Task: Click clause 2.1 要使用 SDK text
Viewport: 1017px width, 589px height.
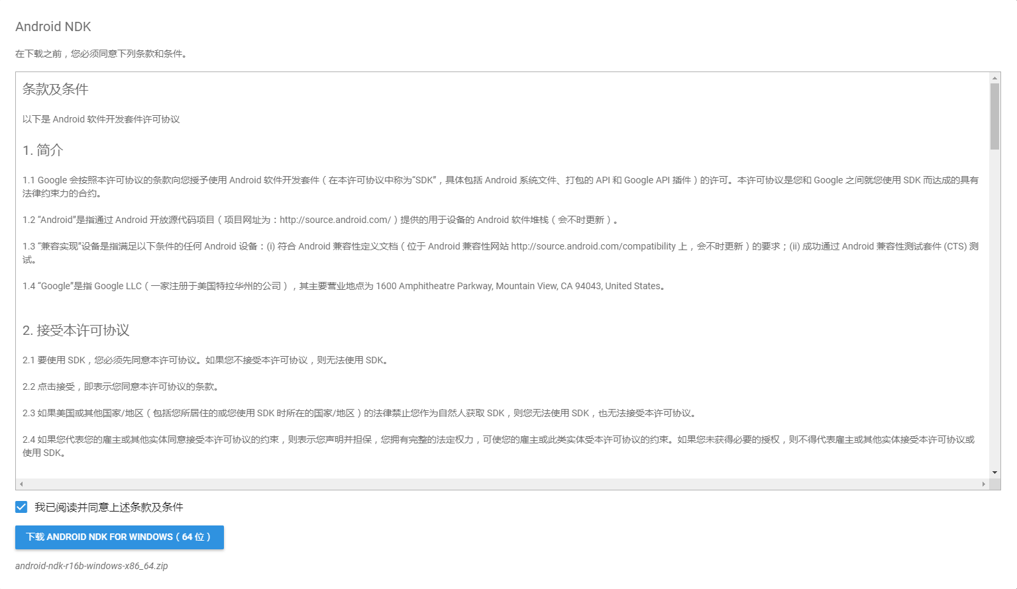Action: pyautogui.click(x=207, y=360)
